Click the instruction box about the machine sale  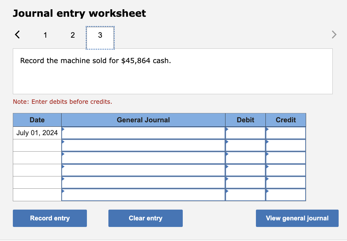tap(173, 71)
